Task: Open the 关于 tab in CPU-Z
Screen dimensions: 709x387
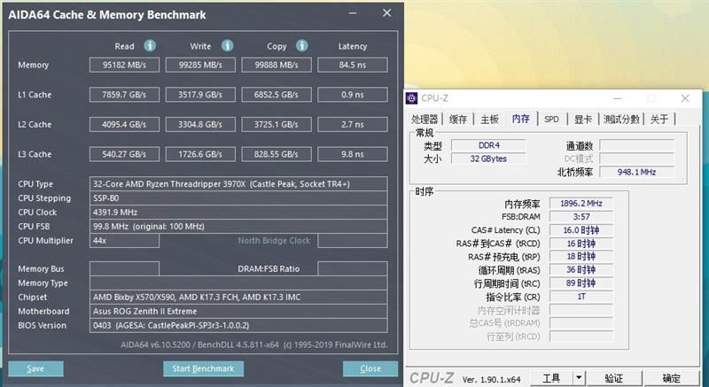Action: click(659, 120)
